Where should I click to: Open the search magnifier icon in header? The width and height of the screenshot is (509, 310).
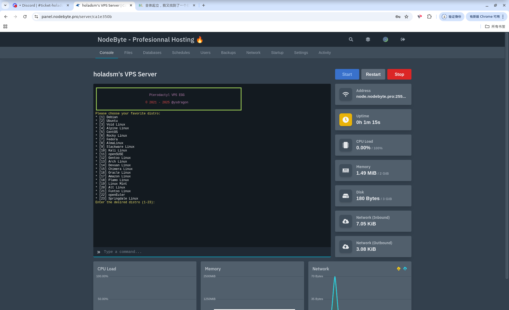(351, 39)
